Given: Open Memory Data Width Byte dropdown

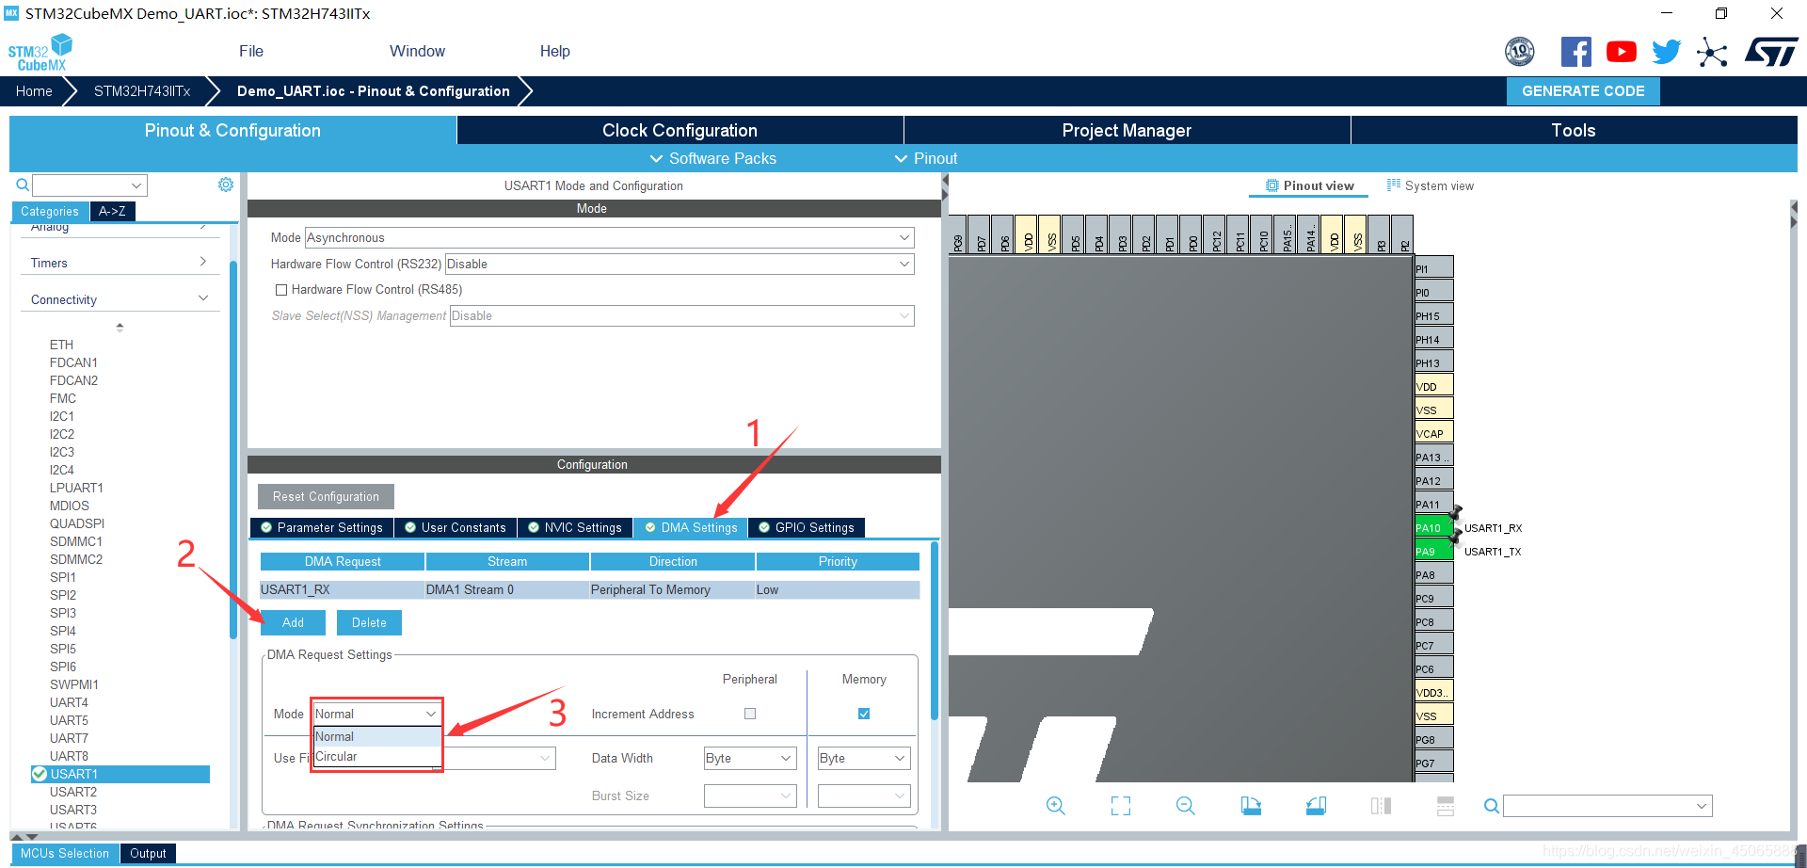Looking at the screenshot, I should click(x=864, y=758).
